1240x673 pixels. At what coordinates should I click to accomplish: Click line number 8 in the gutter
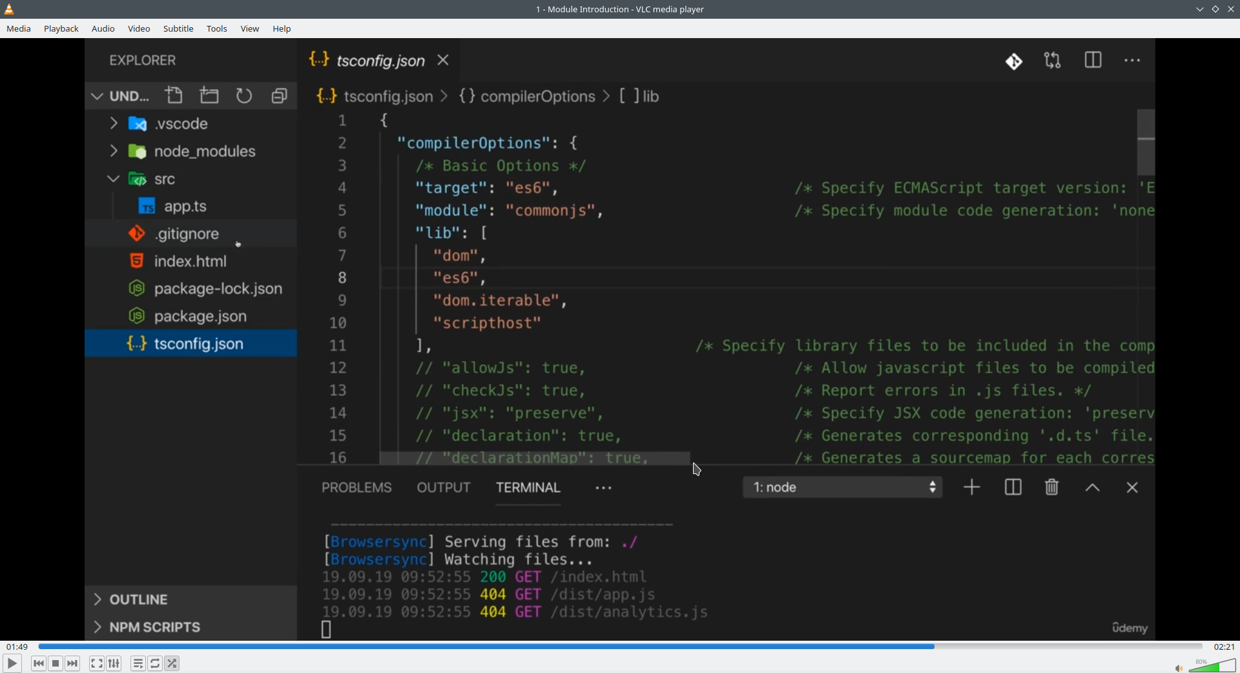tap(342, 278)
